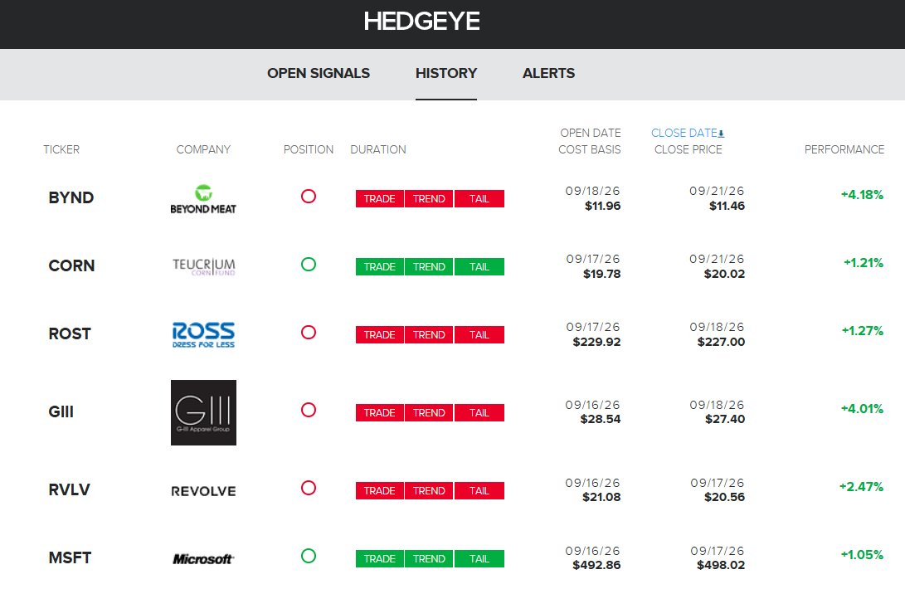Viewport: 905px width, 589px height.
Task: Click the +4.01% performance for GIII
Action: pyautogui.click(x=863, y=409)
